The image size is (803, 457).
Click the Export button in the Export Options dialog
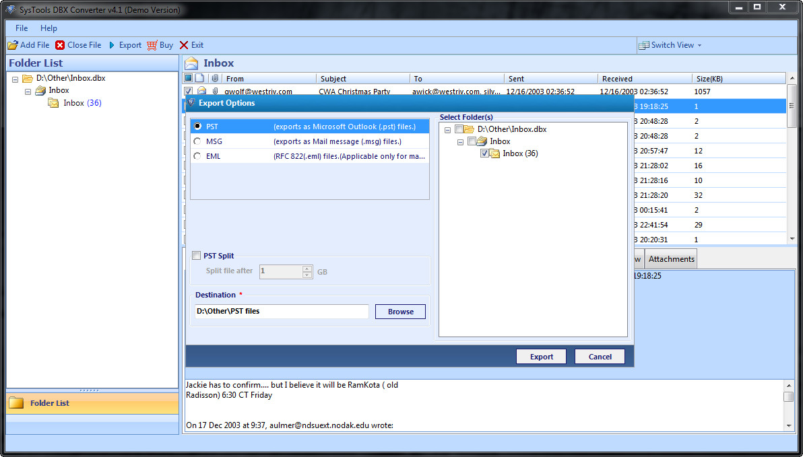click(542, 357)
